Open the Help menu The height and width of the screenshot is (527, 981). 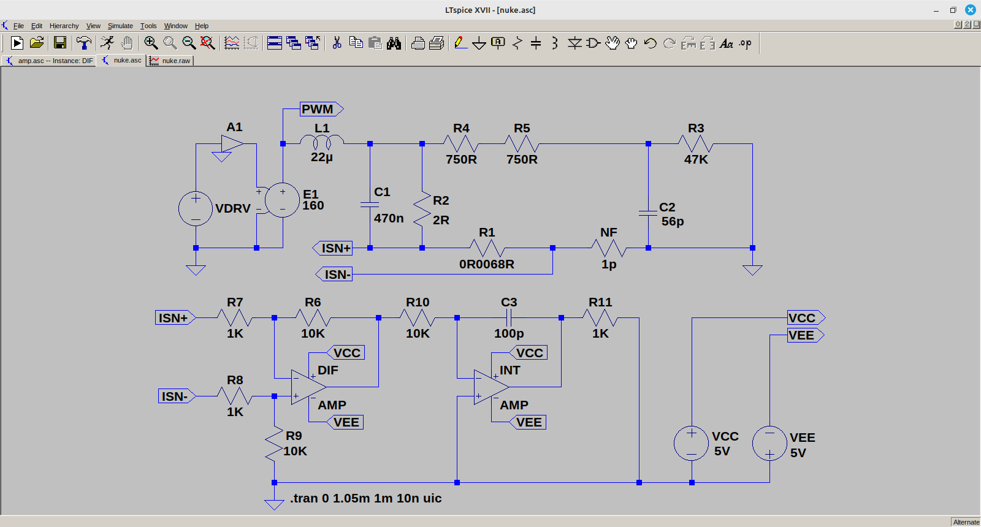tap(202, 26)
